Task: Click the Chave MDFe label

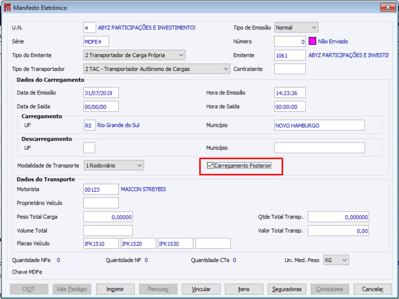Action: coord(27,272)
